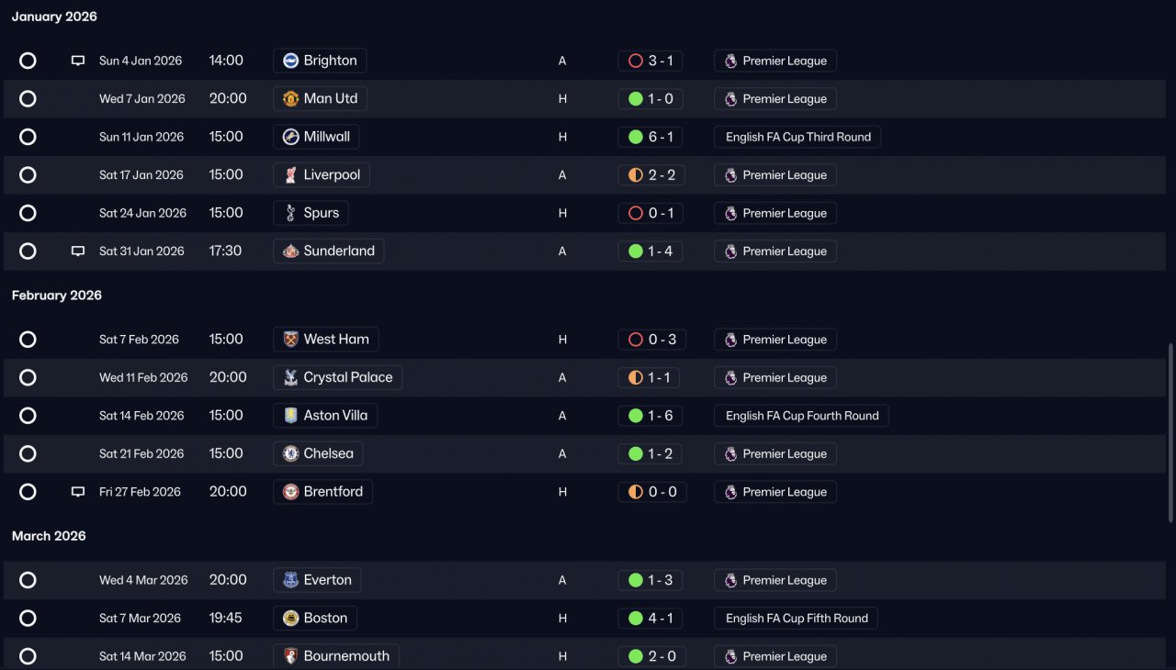Viewport: 1176px width, 670px height.
Task: Open Premier League tag on Bournemouth row
Action: click(775, 656)
